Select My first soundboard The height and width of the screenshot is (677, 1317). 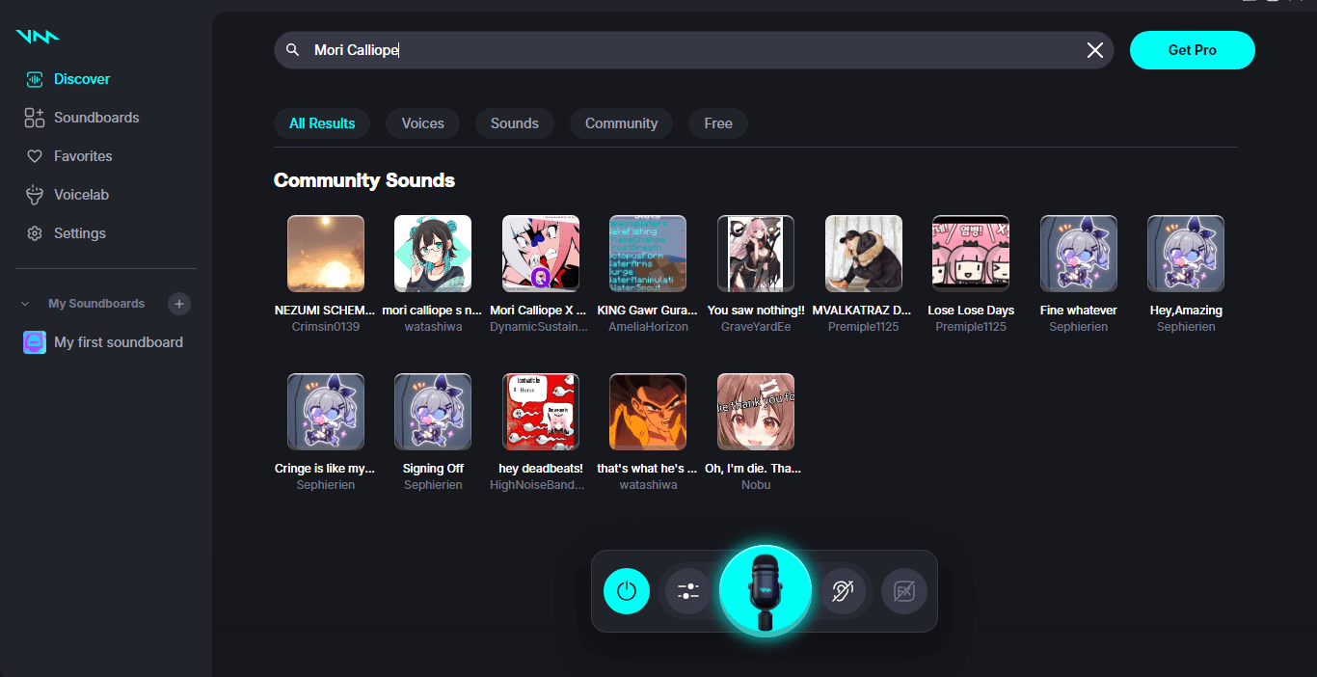coord(118,342)
